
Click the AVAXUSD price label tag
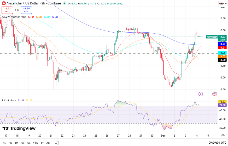click(212, 37)
